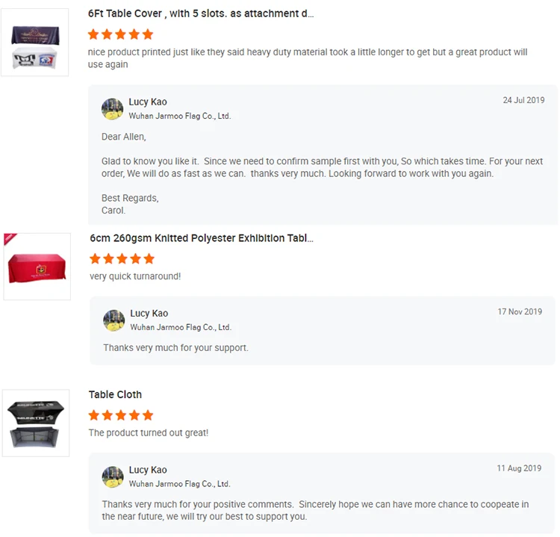This screenshot has width=560, height=537.
Task: Click Lucy Kao's avatar in 11 Aug reply
Action: click(113, 477)
